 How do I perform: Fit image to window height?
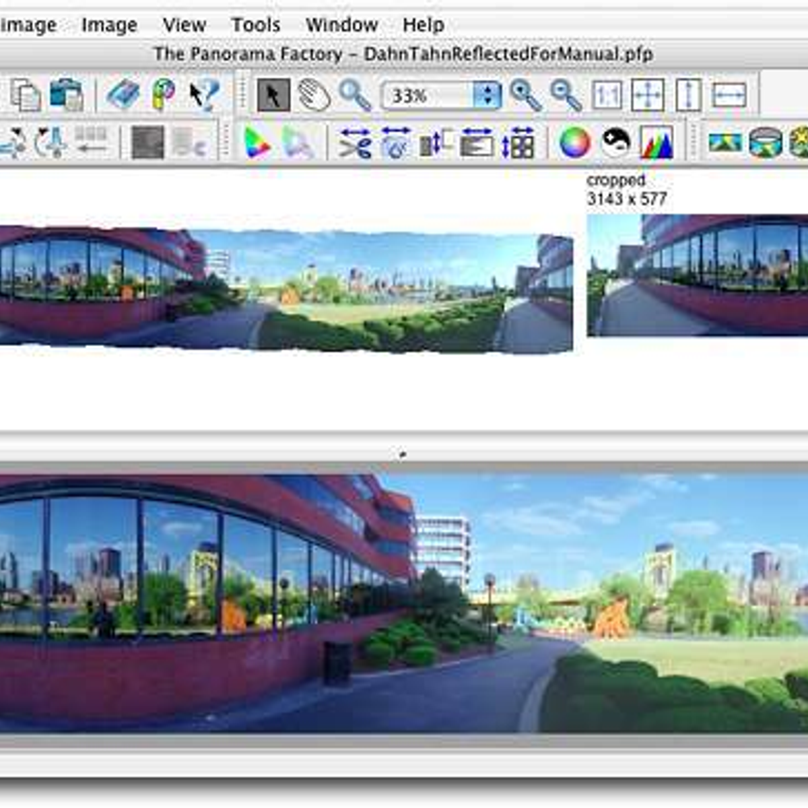point(688,95)
